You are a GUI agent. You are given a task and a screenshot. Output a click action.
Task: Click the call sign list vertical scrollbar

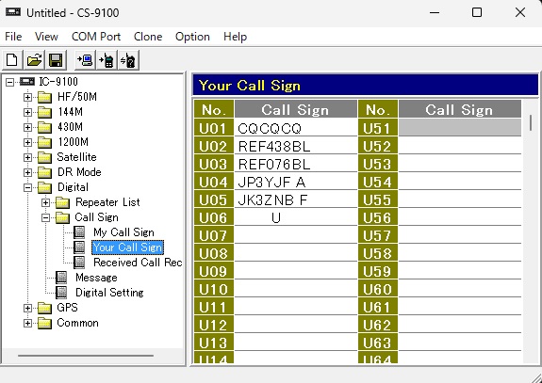[531, 231]
